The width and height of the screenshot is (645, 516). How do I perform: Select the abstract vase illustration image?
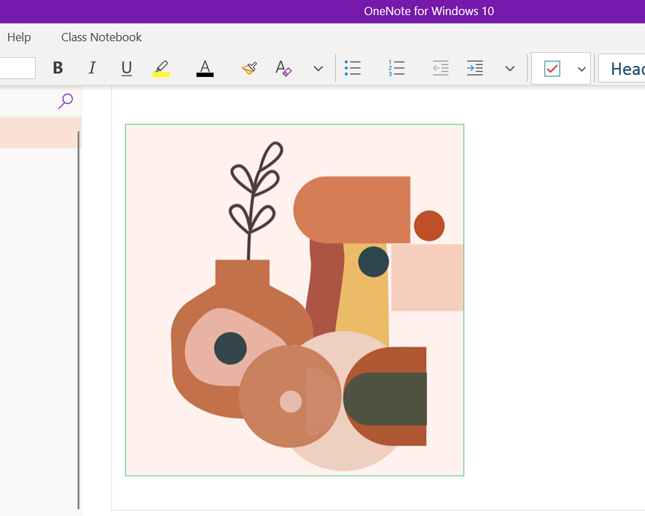point(294,300)
